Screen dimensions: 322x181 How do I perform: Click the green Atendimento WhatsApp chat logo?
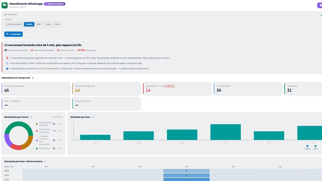click(5, 5)
